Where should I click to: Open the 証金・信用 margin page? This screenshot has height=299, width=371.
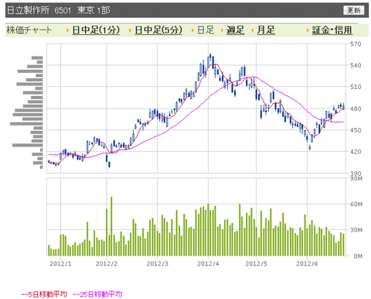coord(332,30)
